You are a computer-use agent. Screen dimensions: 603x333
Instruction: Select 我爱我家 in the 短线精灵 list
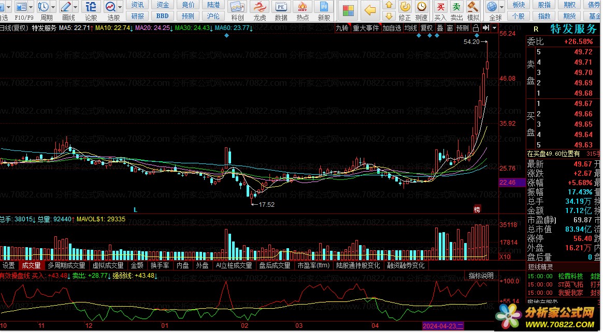click(570, 293)
